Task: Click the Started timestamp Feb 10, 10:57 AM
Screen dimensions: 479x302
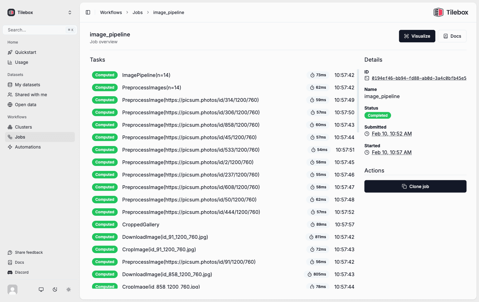Action: pyautogui.click(x=392, y=153)
